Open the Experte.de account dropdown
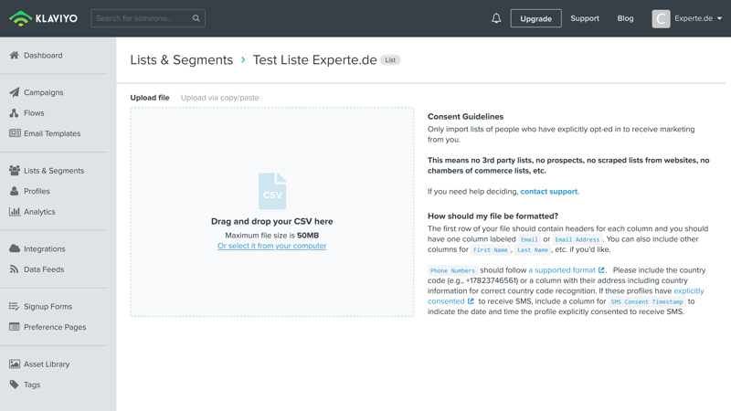731x411 pixels. point(687,18)
